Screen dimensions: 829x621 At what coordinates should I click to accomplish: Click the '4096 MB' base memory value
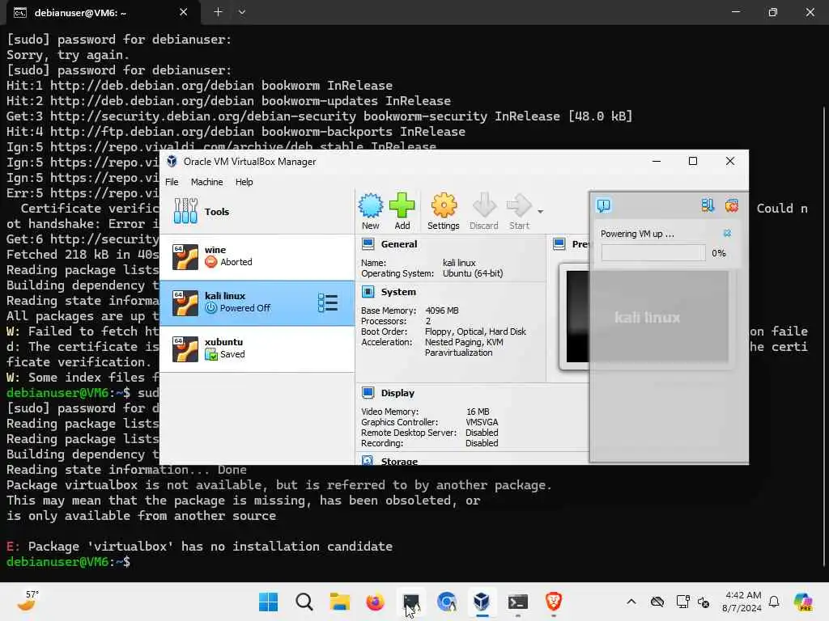click(442, 310)
